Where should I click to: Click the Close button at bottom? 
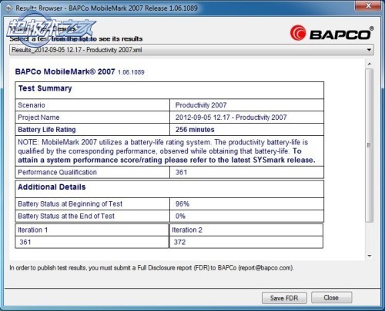click(x=331, y=297)
